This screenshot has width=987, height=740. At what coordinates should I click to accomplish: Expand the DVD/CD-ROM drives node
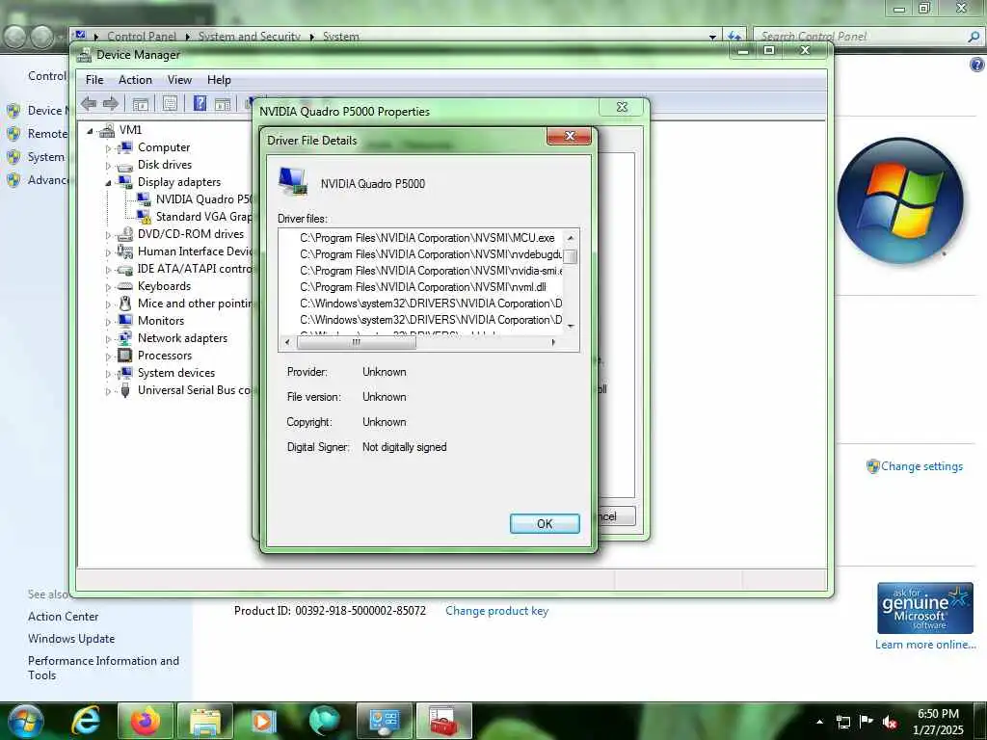[108, 235]
